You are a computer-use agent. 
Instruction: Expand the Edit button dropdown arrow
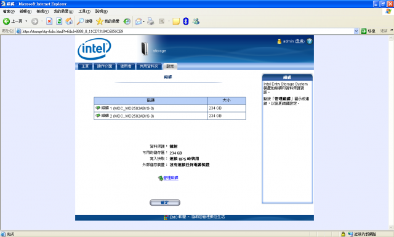pos(169,22)
